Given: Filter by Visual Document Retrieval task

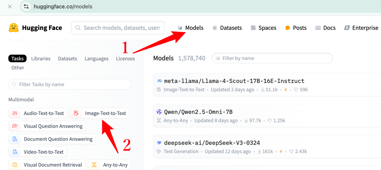Looking at the screenshot, I should coord(47,165).
